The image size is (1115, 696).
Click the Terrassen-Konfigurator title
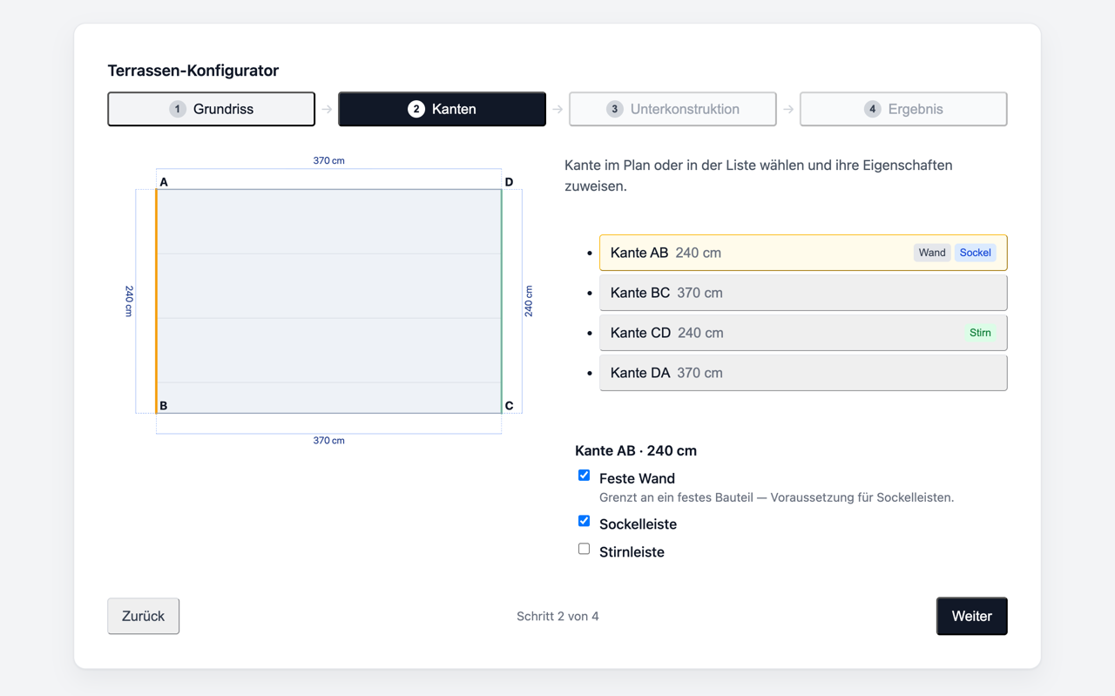pos(193,71)
